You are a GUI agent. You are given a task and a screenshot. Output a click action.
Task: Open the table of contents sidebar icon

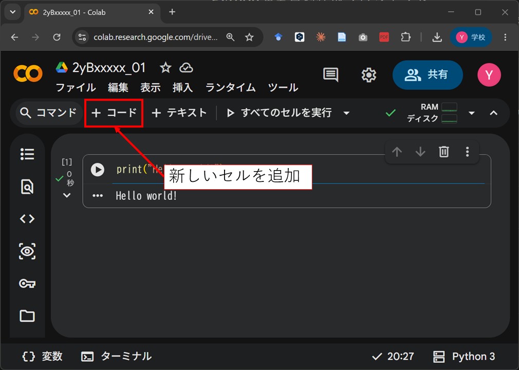tap(27, 154)
